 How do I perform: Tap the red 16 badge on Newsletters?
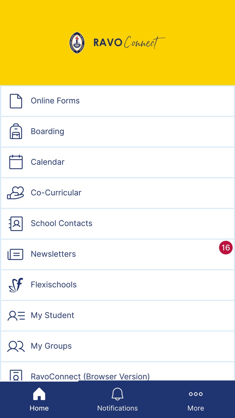(x=226, y=248)
